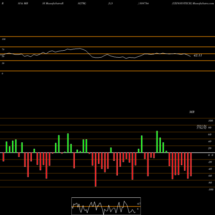Click the MR axis label -80
This screenshot has height=215, width=215.
coord(210,183)
